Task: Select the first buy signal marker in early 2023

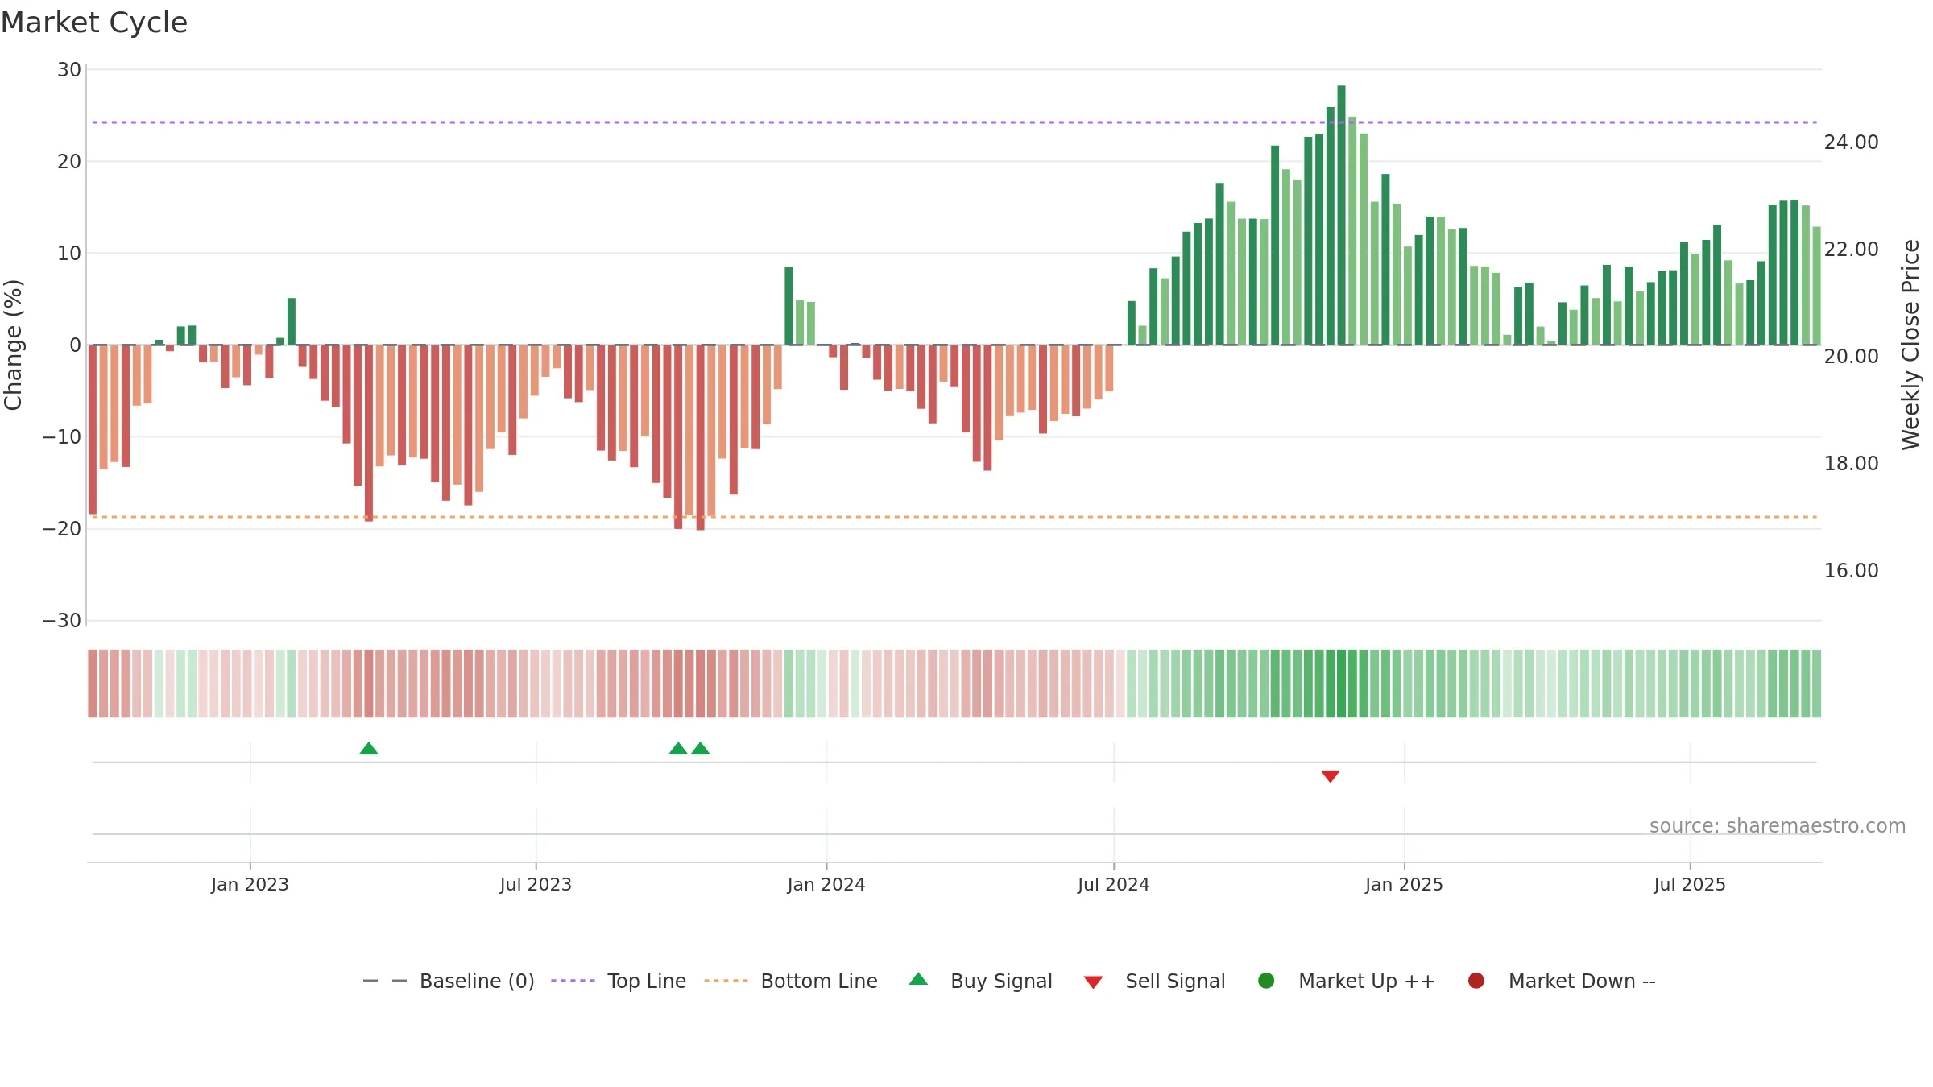Action: tap(369, 749)
